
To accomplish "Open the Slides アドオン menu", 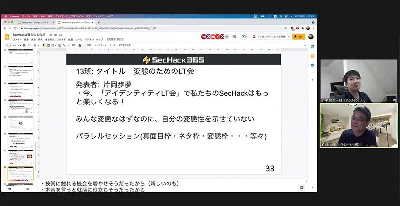I will [89, 40].
